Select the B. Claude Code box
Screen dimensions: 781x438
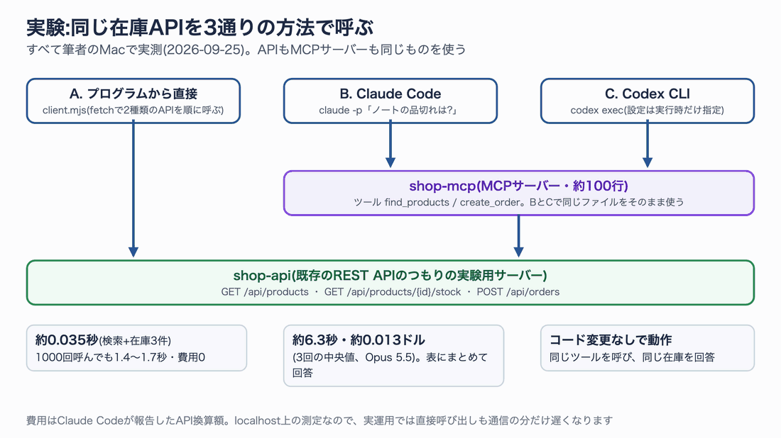click(x=390, y=101)
